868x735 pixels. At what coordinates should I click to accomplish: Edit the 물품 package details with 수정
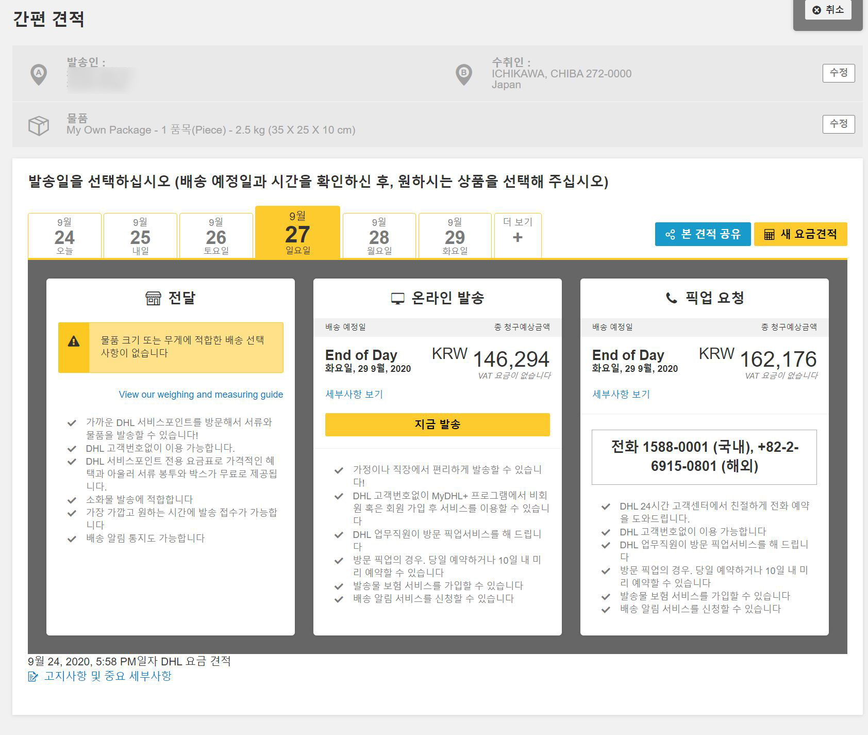[x=838, y=124]
